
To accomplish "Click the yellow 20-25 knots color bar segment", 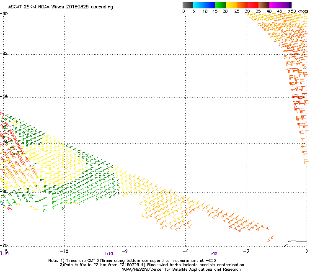I will 231,5.
